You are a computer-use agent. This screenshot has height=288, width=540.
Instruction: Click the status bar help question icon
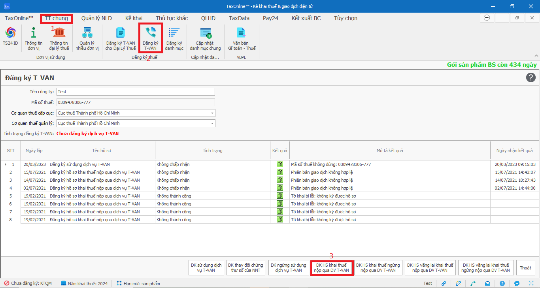[x=502, y=283]
